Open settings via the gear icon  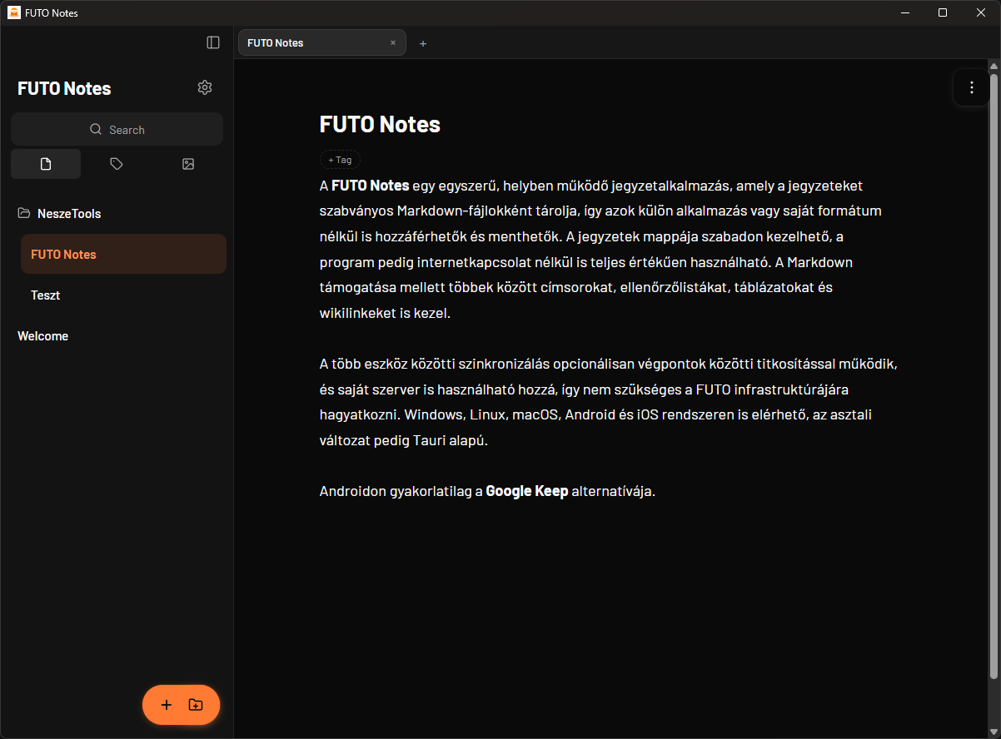205,87
